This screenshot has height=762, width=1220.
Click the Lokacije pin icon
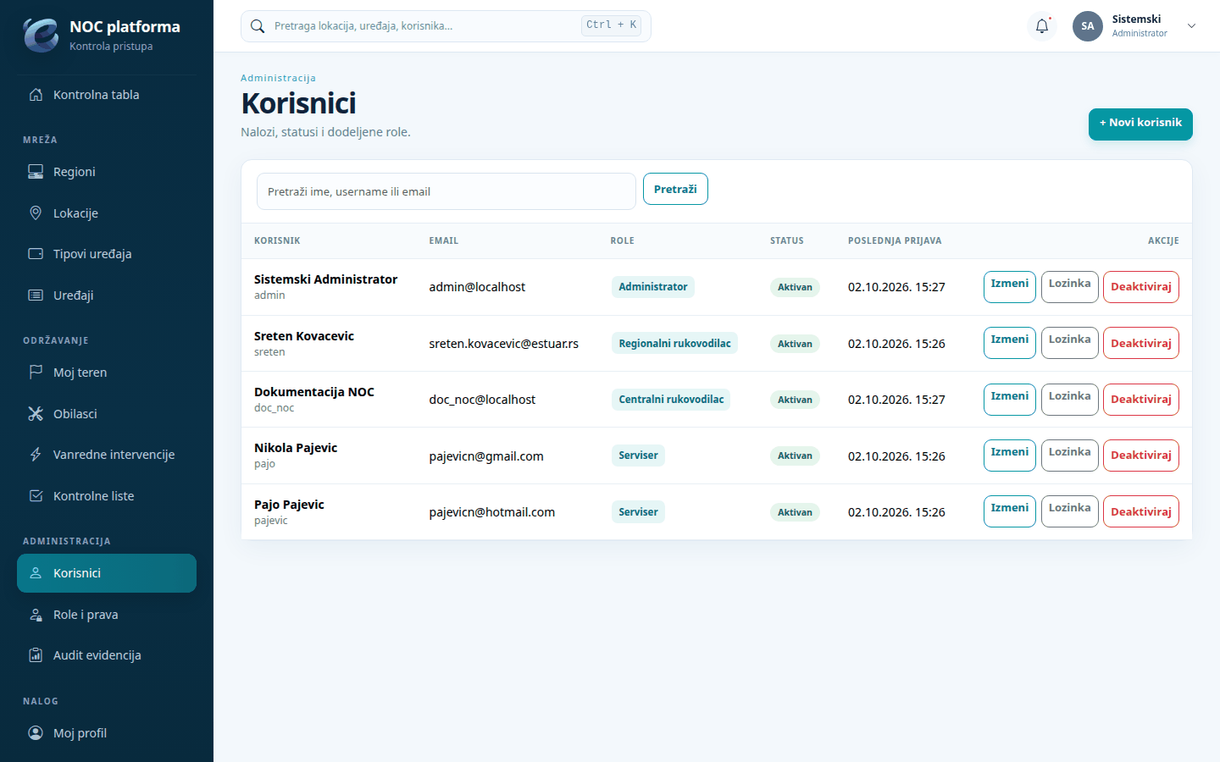pyautogui.click(x=36, y=213)
